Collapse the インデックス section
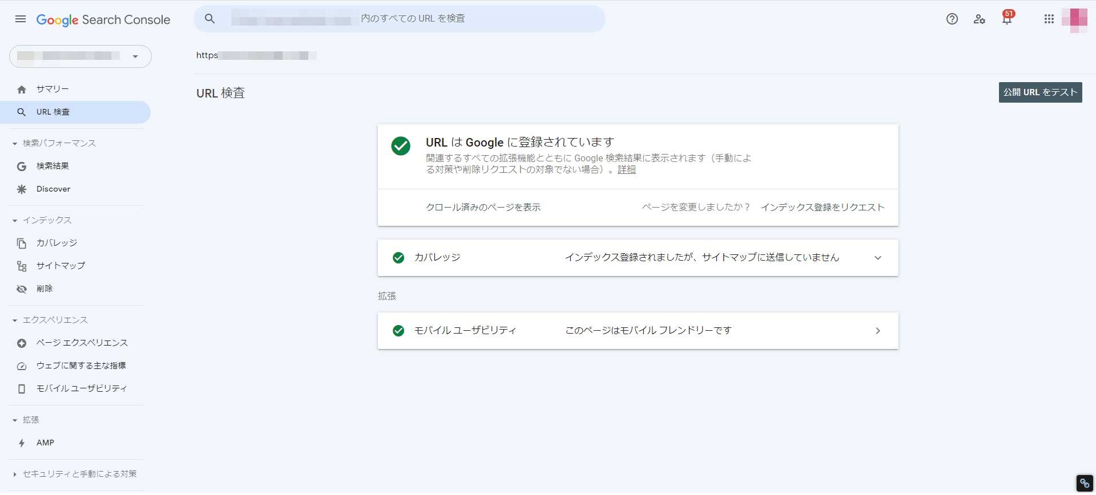This screenshot has height=495, width=1096. click(15, 221)
